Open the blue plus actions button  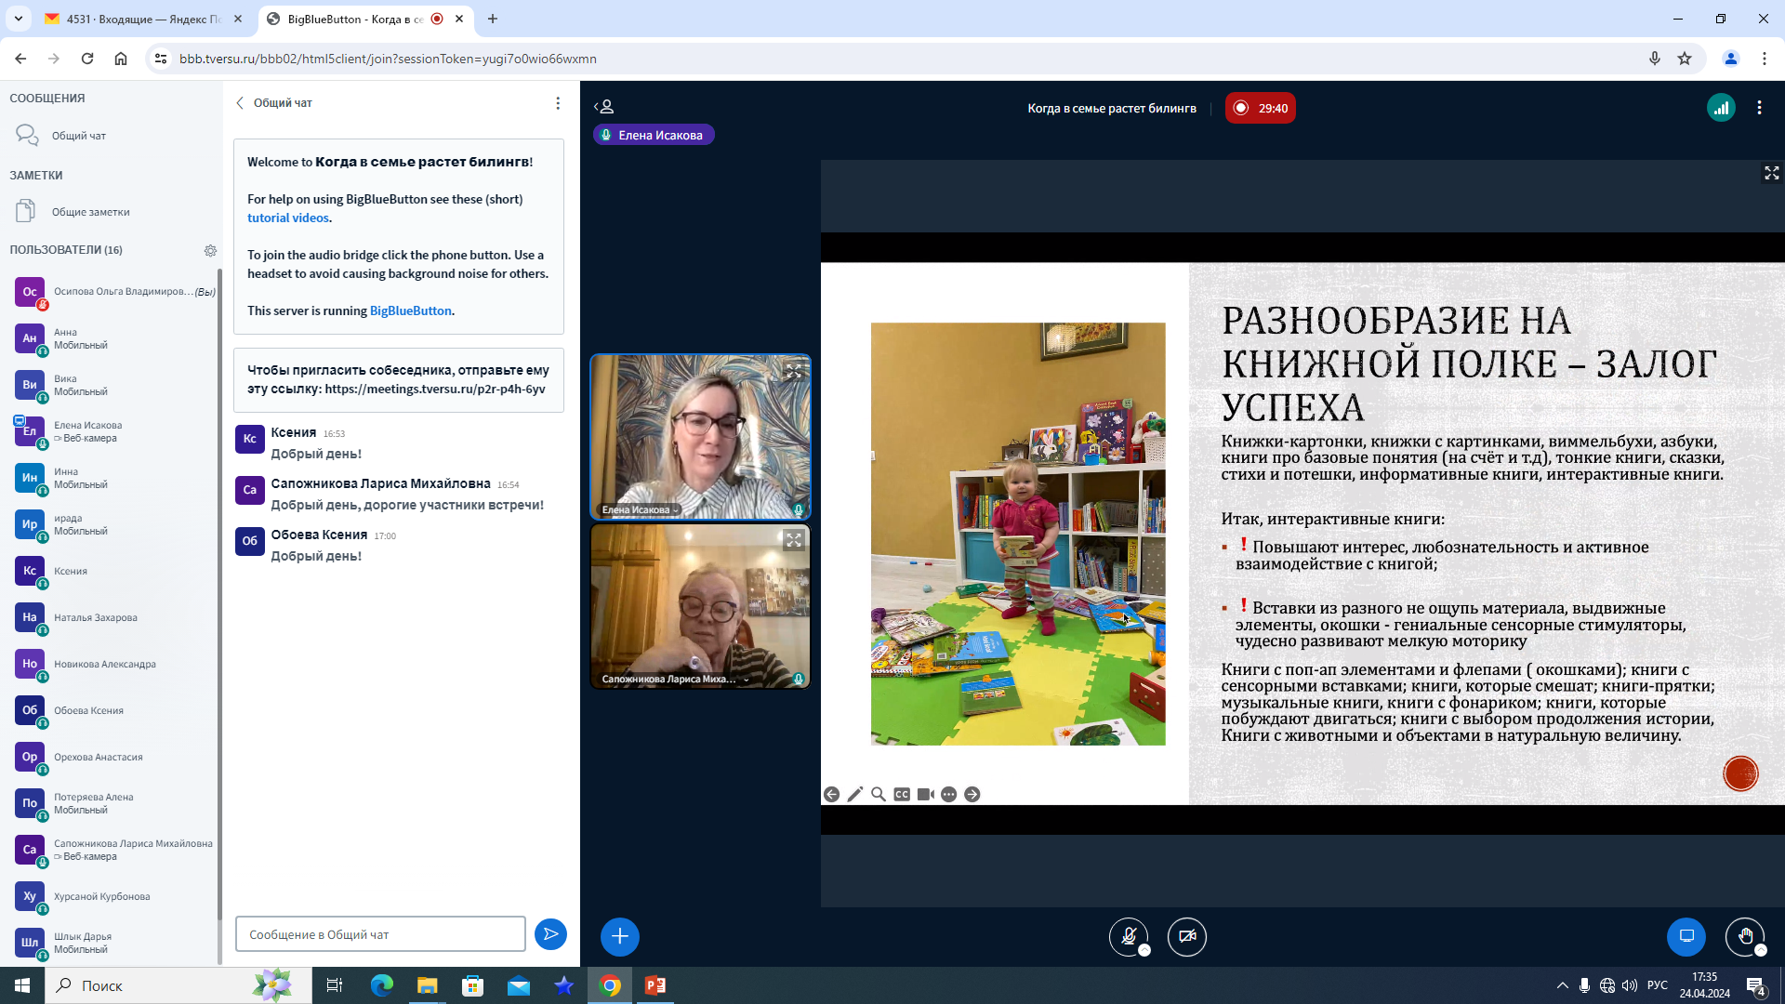click(x=620, y=936)
